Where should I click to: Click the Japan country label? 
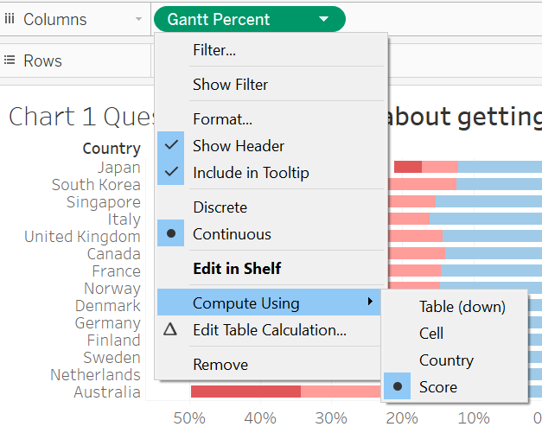(118, 168)
